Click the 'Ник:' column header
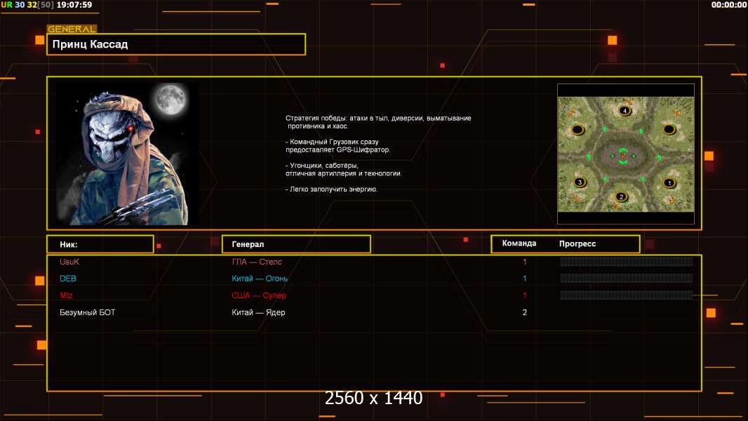Viewport: 748px width, 421px height. [x=100, y=244]
